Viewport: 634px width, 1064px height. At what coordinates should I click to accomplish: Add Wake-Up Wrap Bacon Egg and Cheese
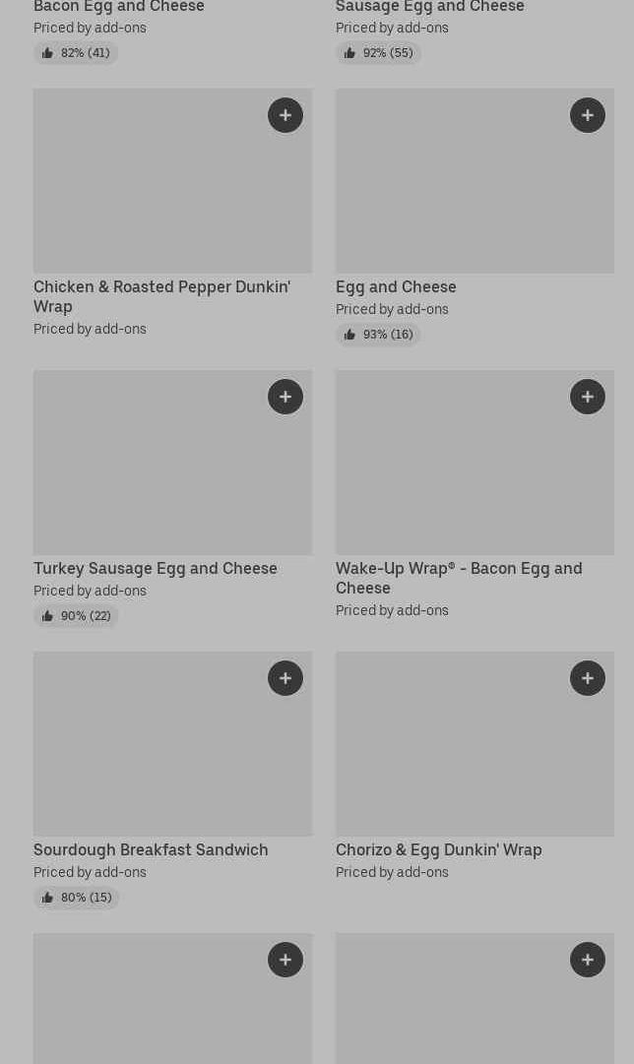point(588,397)
